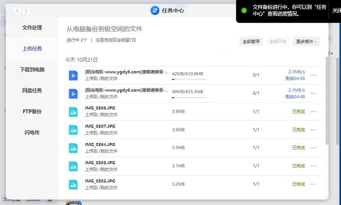Click the 全部暂停 button
341x205 pixels.
[x=251, y=41]
